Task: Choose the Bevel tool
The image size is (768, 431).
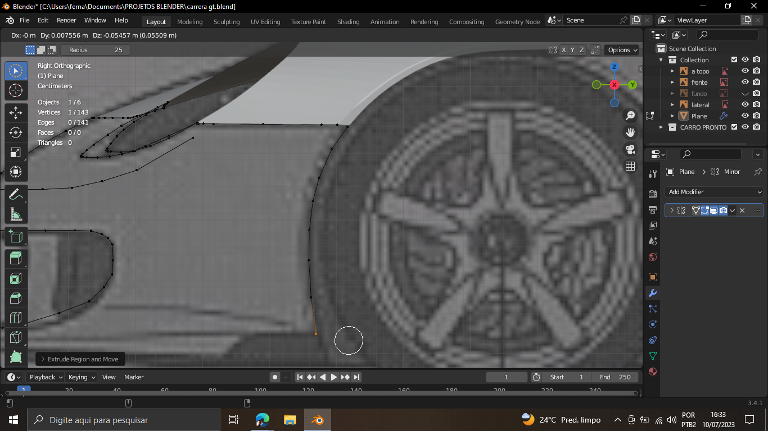Action: (x=16, y=298)
